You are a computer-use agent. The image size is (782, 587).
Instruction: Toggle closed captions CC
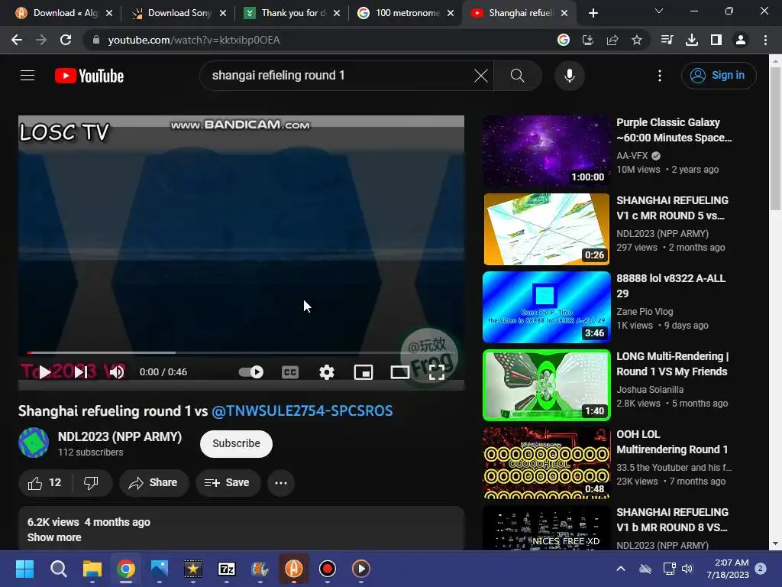coord(290,372)
